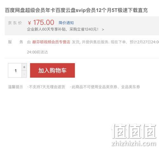Screen dimensions: 159x149
Task: Click the quantity input field showing 1
Action: point(15,71)
